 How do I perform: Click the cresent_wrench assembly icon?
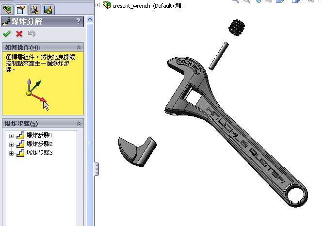[x=107, y=5]
